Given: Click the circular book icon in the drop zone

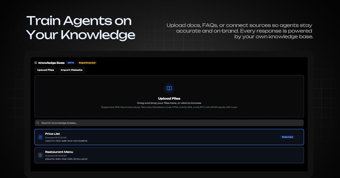Looking at the screenshot, I should 169,88.
